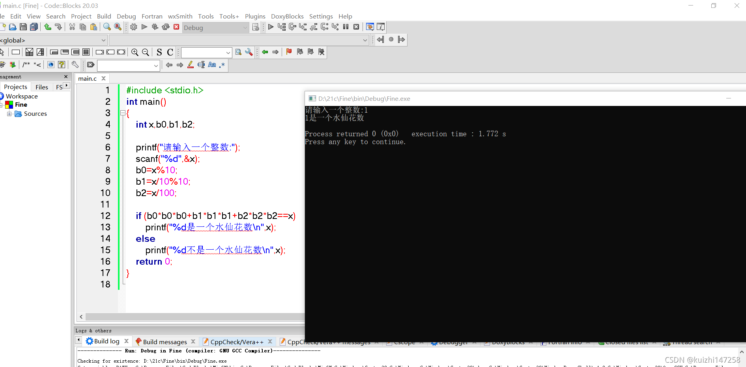This screenshot has width=746, height=367.
Task: Close the main.c editor tab
Action: [x=104, y=78]
